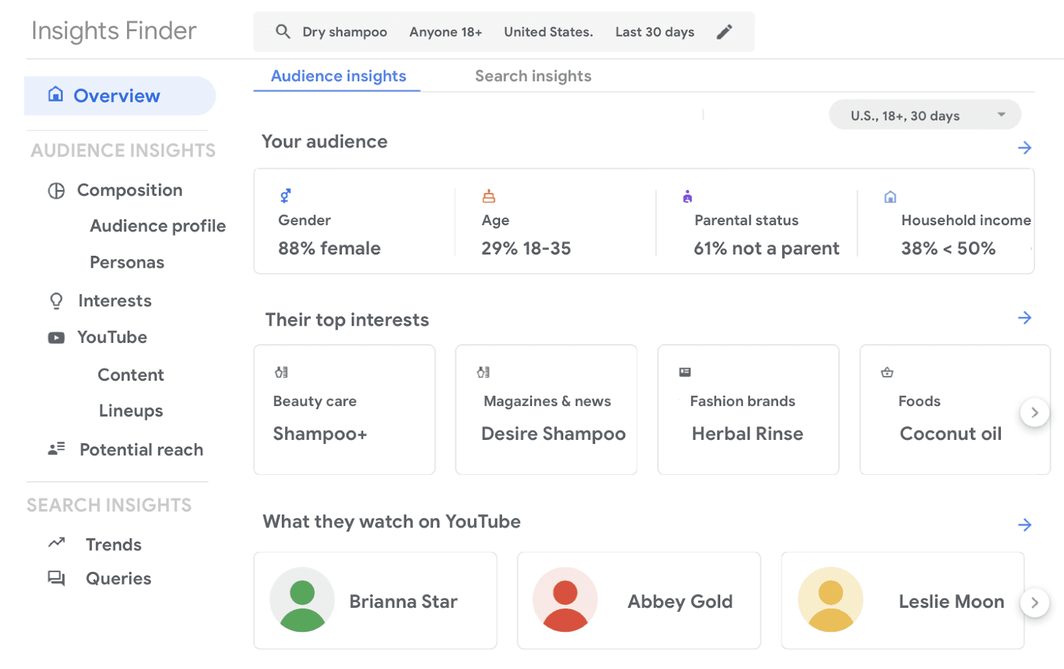Open Personas in the sidebar
This screenshot has height=669, width=1064.
pyautogui.click(x=127, y=262)
